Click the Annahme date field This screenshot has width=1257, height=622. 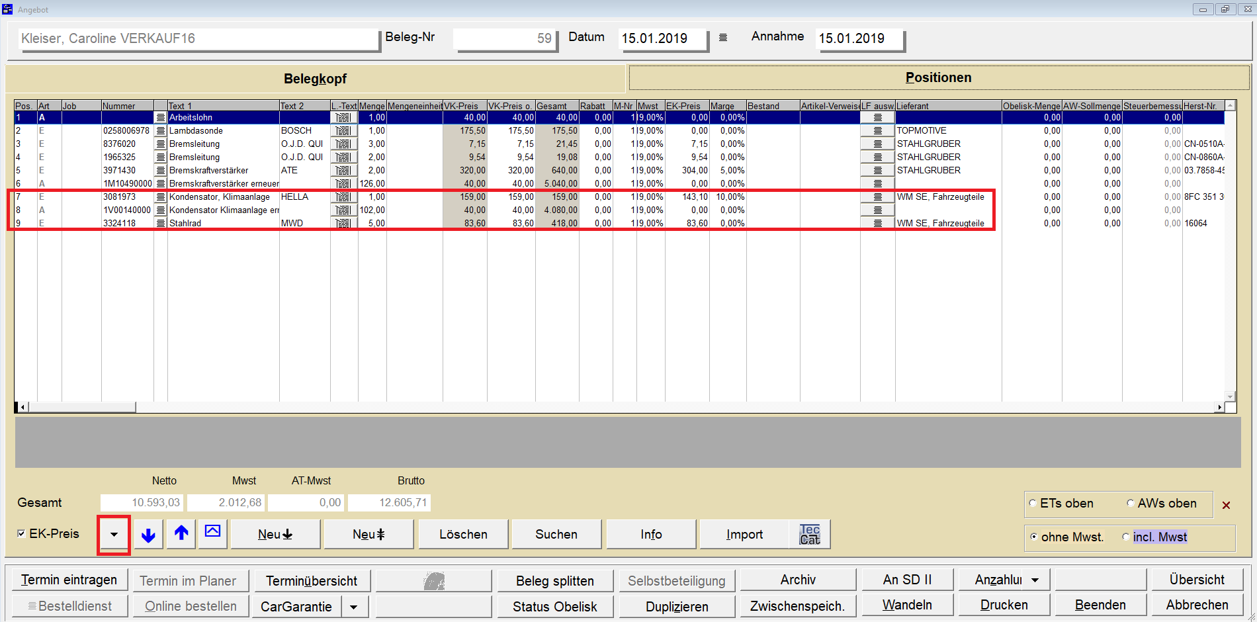(860, 38)
